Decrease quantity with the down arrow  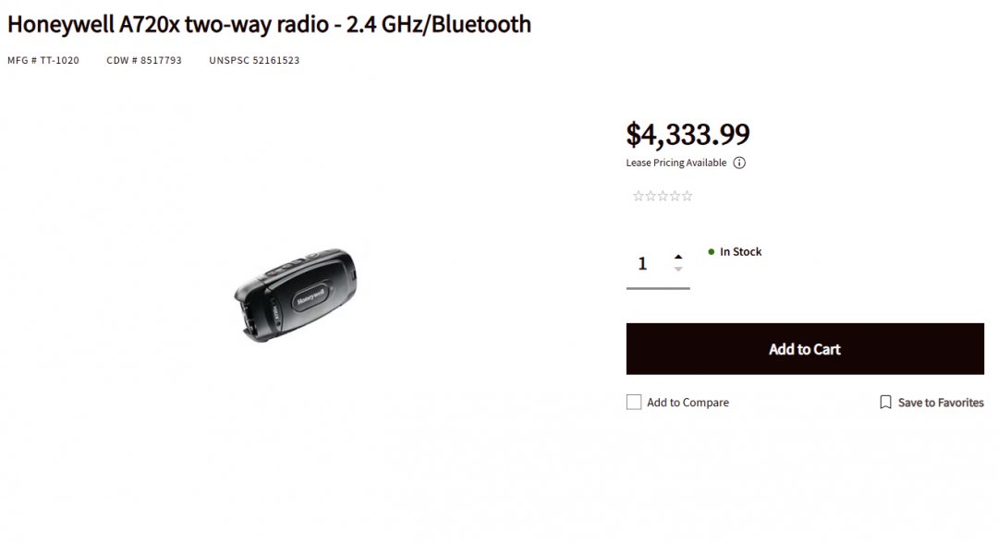pos(678,270)
